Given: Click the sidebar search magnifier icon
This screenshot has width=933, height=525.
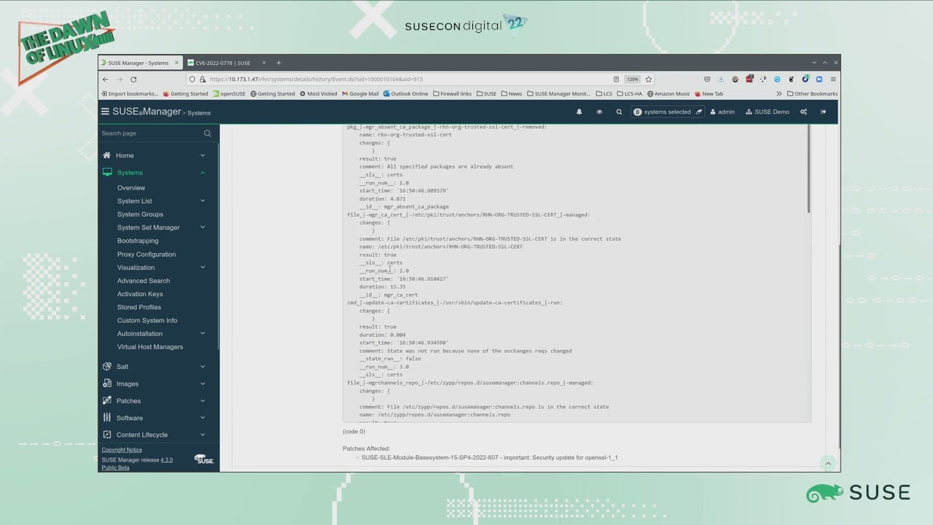Looking at the screenshot, I should click(x=208, y=133).
